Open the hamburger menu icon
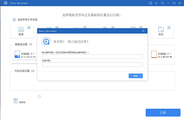The image size is (184, 120). (x=163, y=3)
